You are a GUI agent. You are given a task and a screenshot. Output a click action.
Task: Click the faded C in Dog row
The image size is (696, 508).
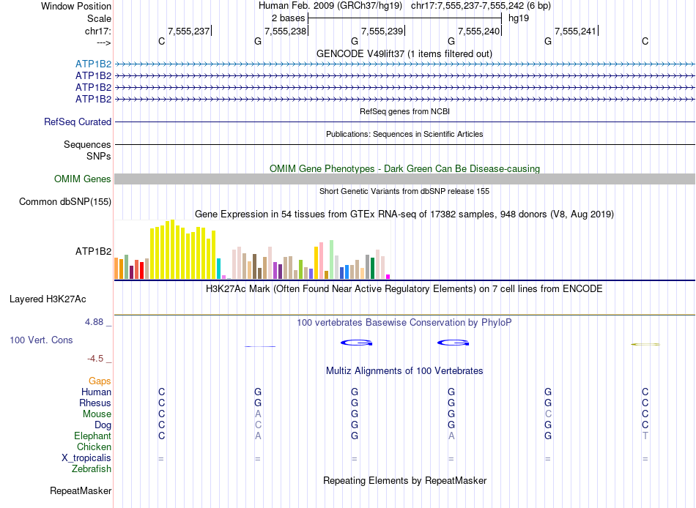[258, 425]
